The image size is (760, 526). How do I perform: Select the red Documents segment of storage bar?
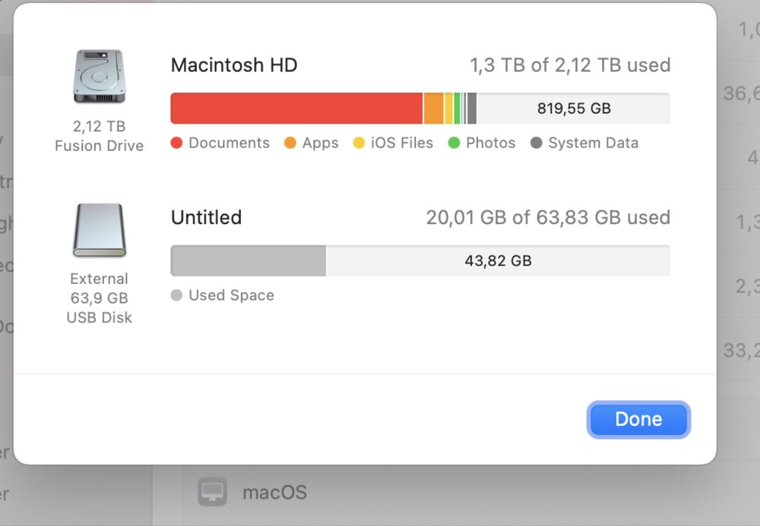click(296, 109)
